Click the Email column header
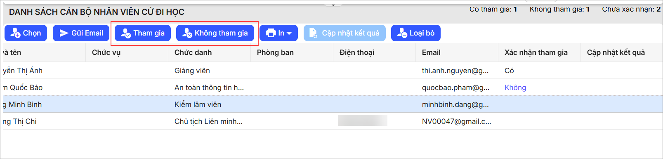Viewport: 663px width, 159px height. coord(431,52)
